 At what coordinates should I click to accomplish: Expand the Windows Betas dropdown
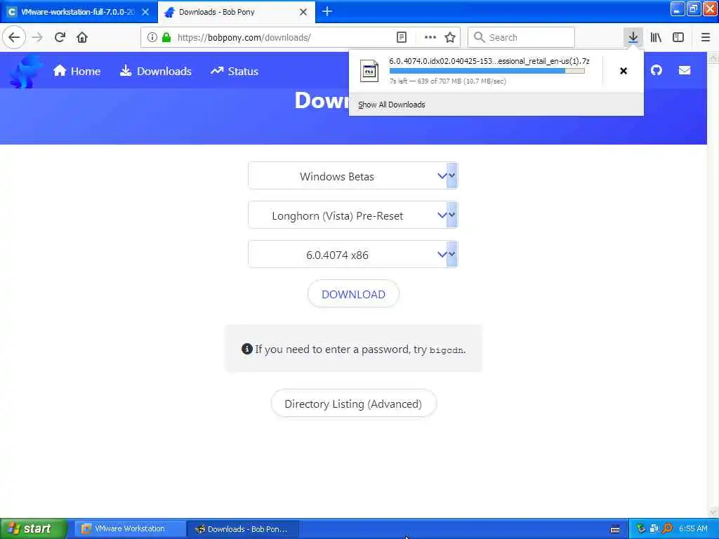click(x=353, y=176)
